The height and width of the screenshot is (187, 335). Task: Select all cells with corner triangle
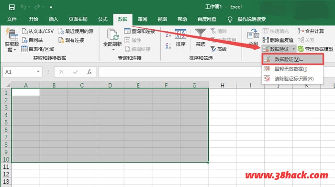8,85
